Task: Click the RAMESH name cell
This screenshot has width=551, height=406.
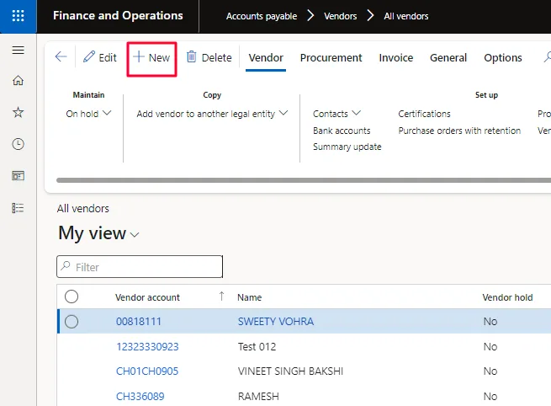Action: click(x=258, y=397)
